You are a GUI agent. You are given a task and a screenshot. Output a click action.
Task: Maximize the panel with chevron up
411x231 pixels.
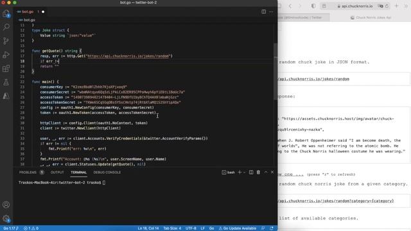click(266, 172)
